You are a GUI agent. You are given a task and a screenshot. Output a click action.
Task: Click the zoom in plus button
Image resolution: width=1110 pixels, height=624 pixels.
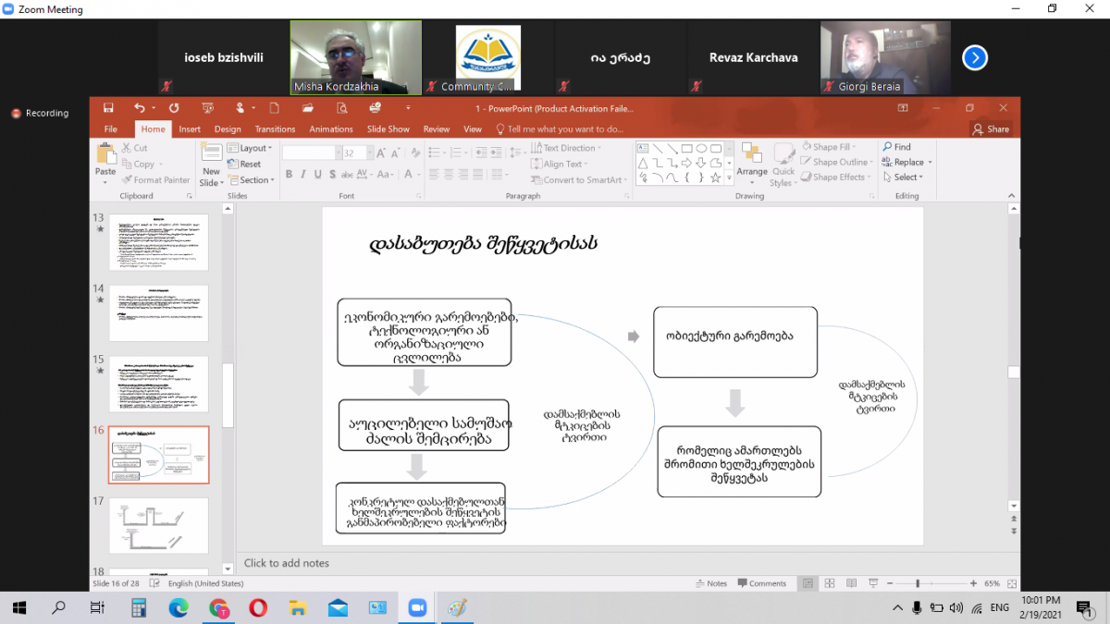click(973, 583)
